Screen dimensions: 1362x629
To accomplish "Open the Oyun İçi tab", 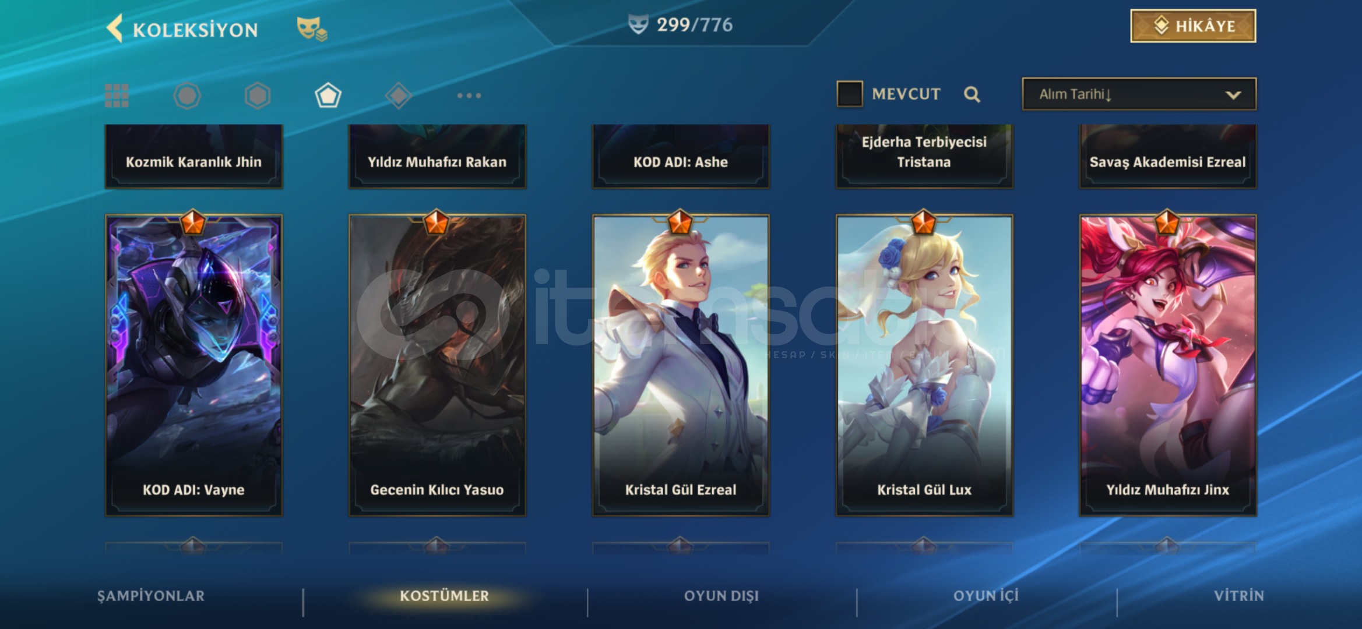I will tap(986, 596).
